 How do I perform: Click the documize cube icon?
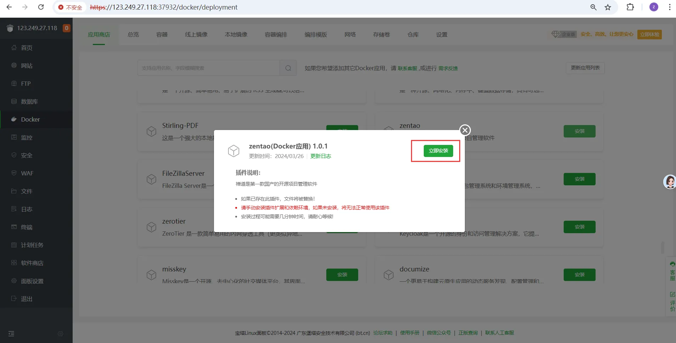(389, 275)
